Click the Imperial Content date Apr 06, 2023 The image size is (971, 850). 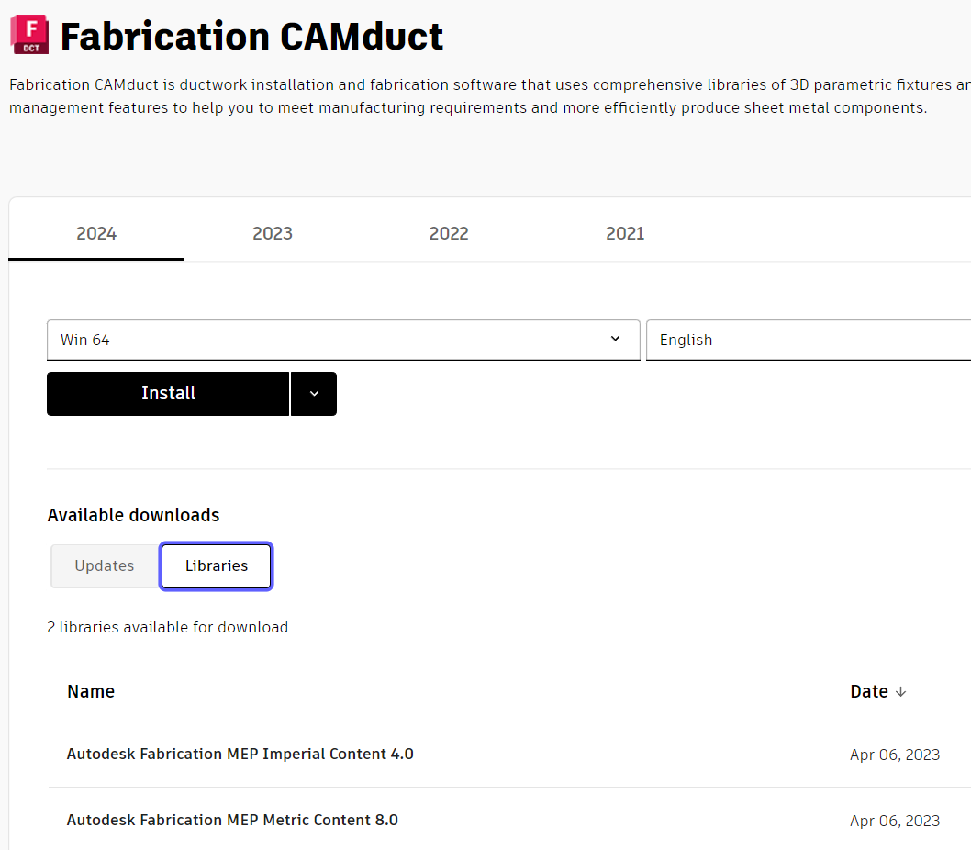[895, 755]
